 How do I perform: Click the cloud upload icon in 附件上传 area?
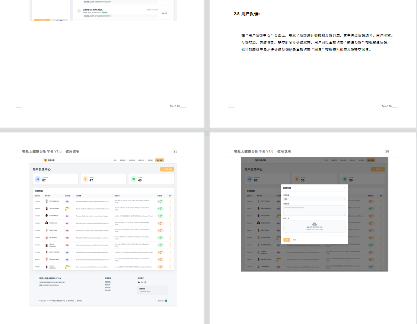314,224
